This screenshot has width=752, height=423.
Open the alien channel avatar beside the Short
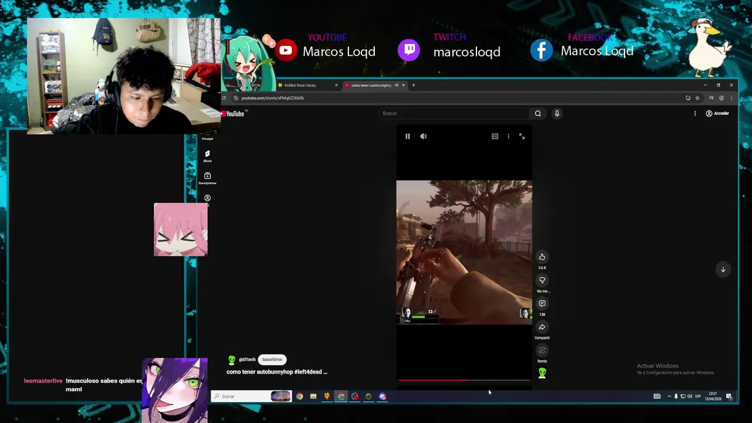pyautogui.click(x=542, y=373)
